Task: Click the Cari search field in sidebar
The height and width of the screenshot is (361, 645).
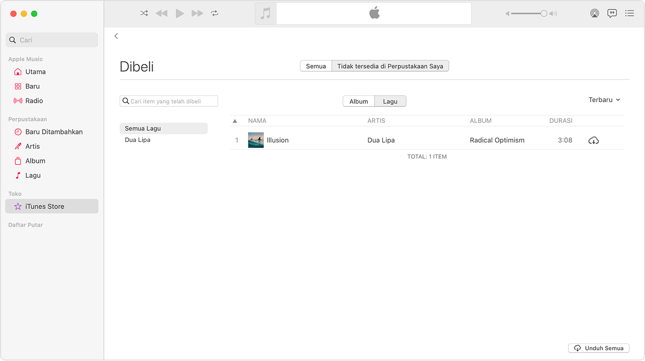Action: pyautogui.click(x=52, y=40)
